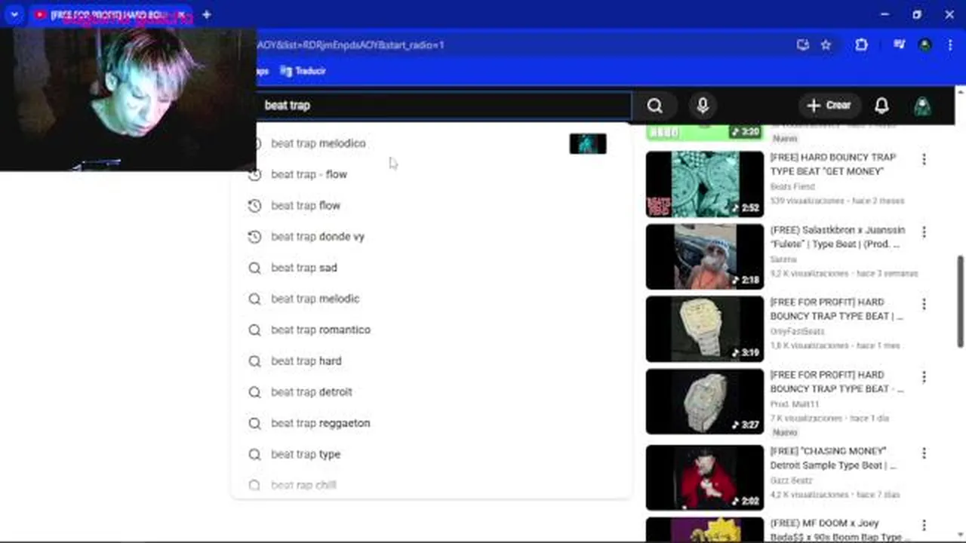Screen dimensions: 966x543
Task: Click the search field containing beat trap
Action: click(x=444, y=106)
